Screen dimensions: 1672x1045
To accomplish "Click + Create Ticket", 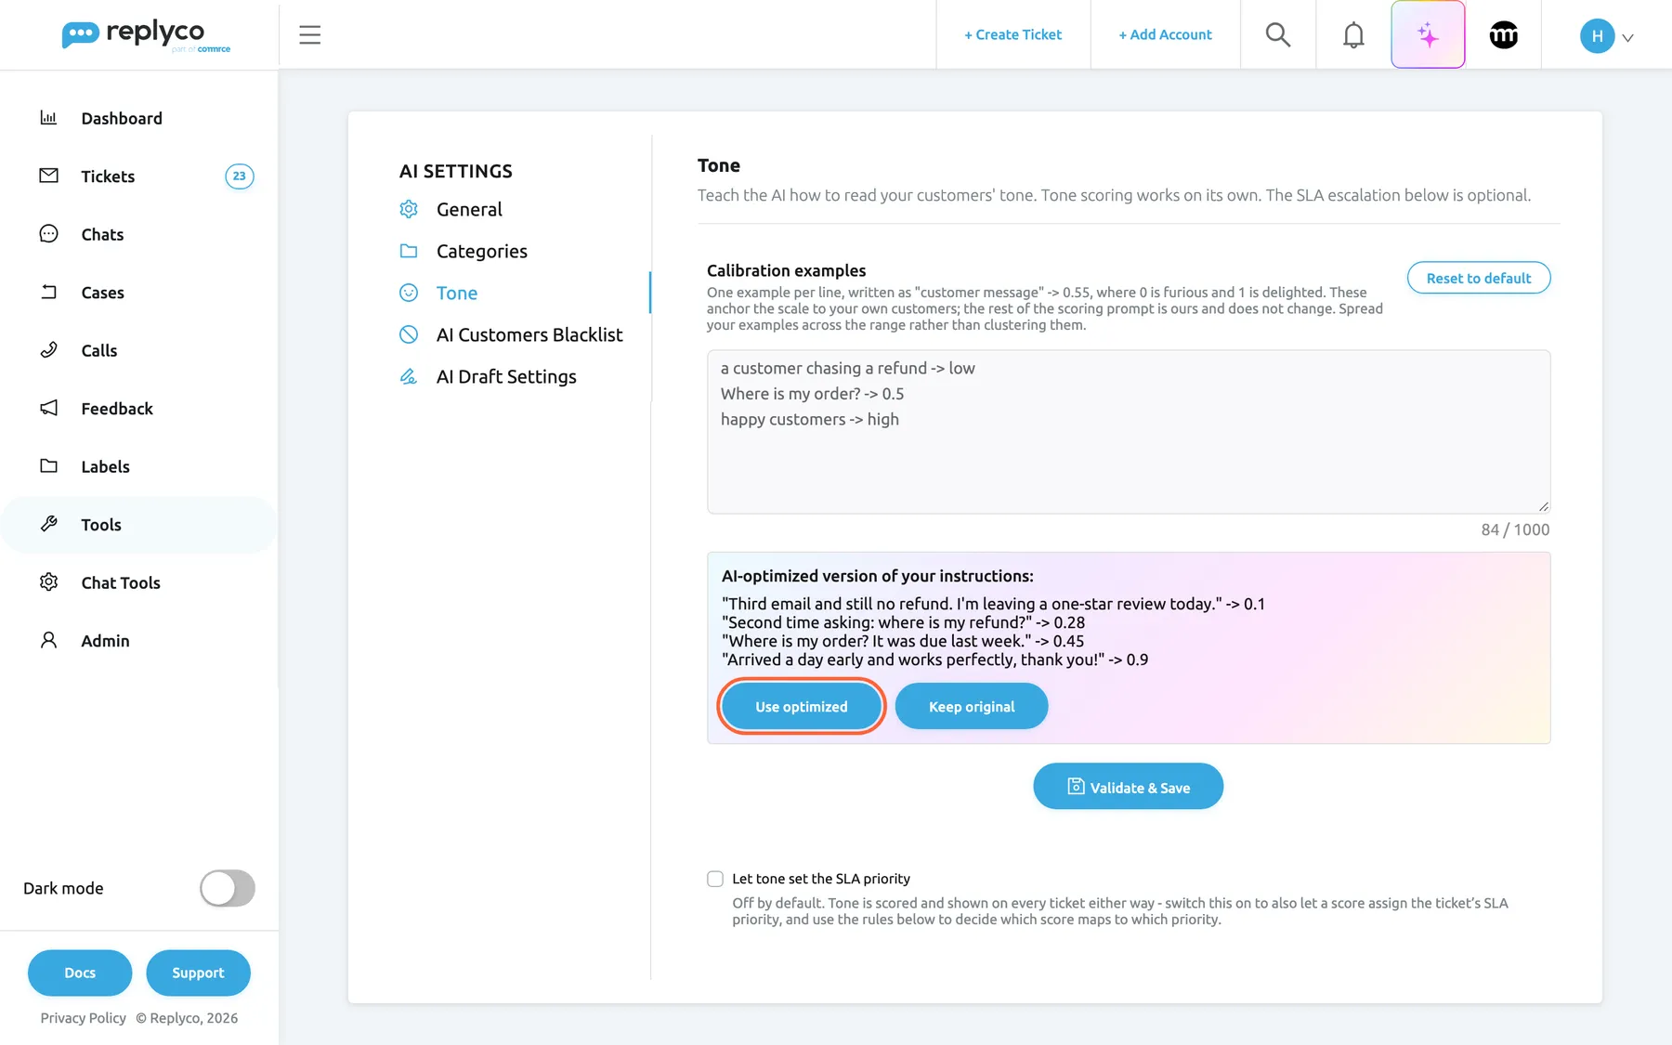I will [1012, 34].
